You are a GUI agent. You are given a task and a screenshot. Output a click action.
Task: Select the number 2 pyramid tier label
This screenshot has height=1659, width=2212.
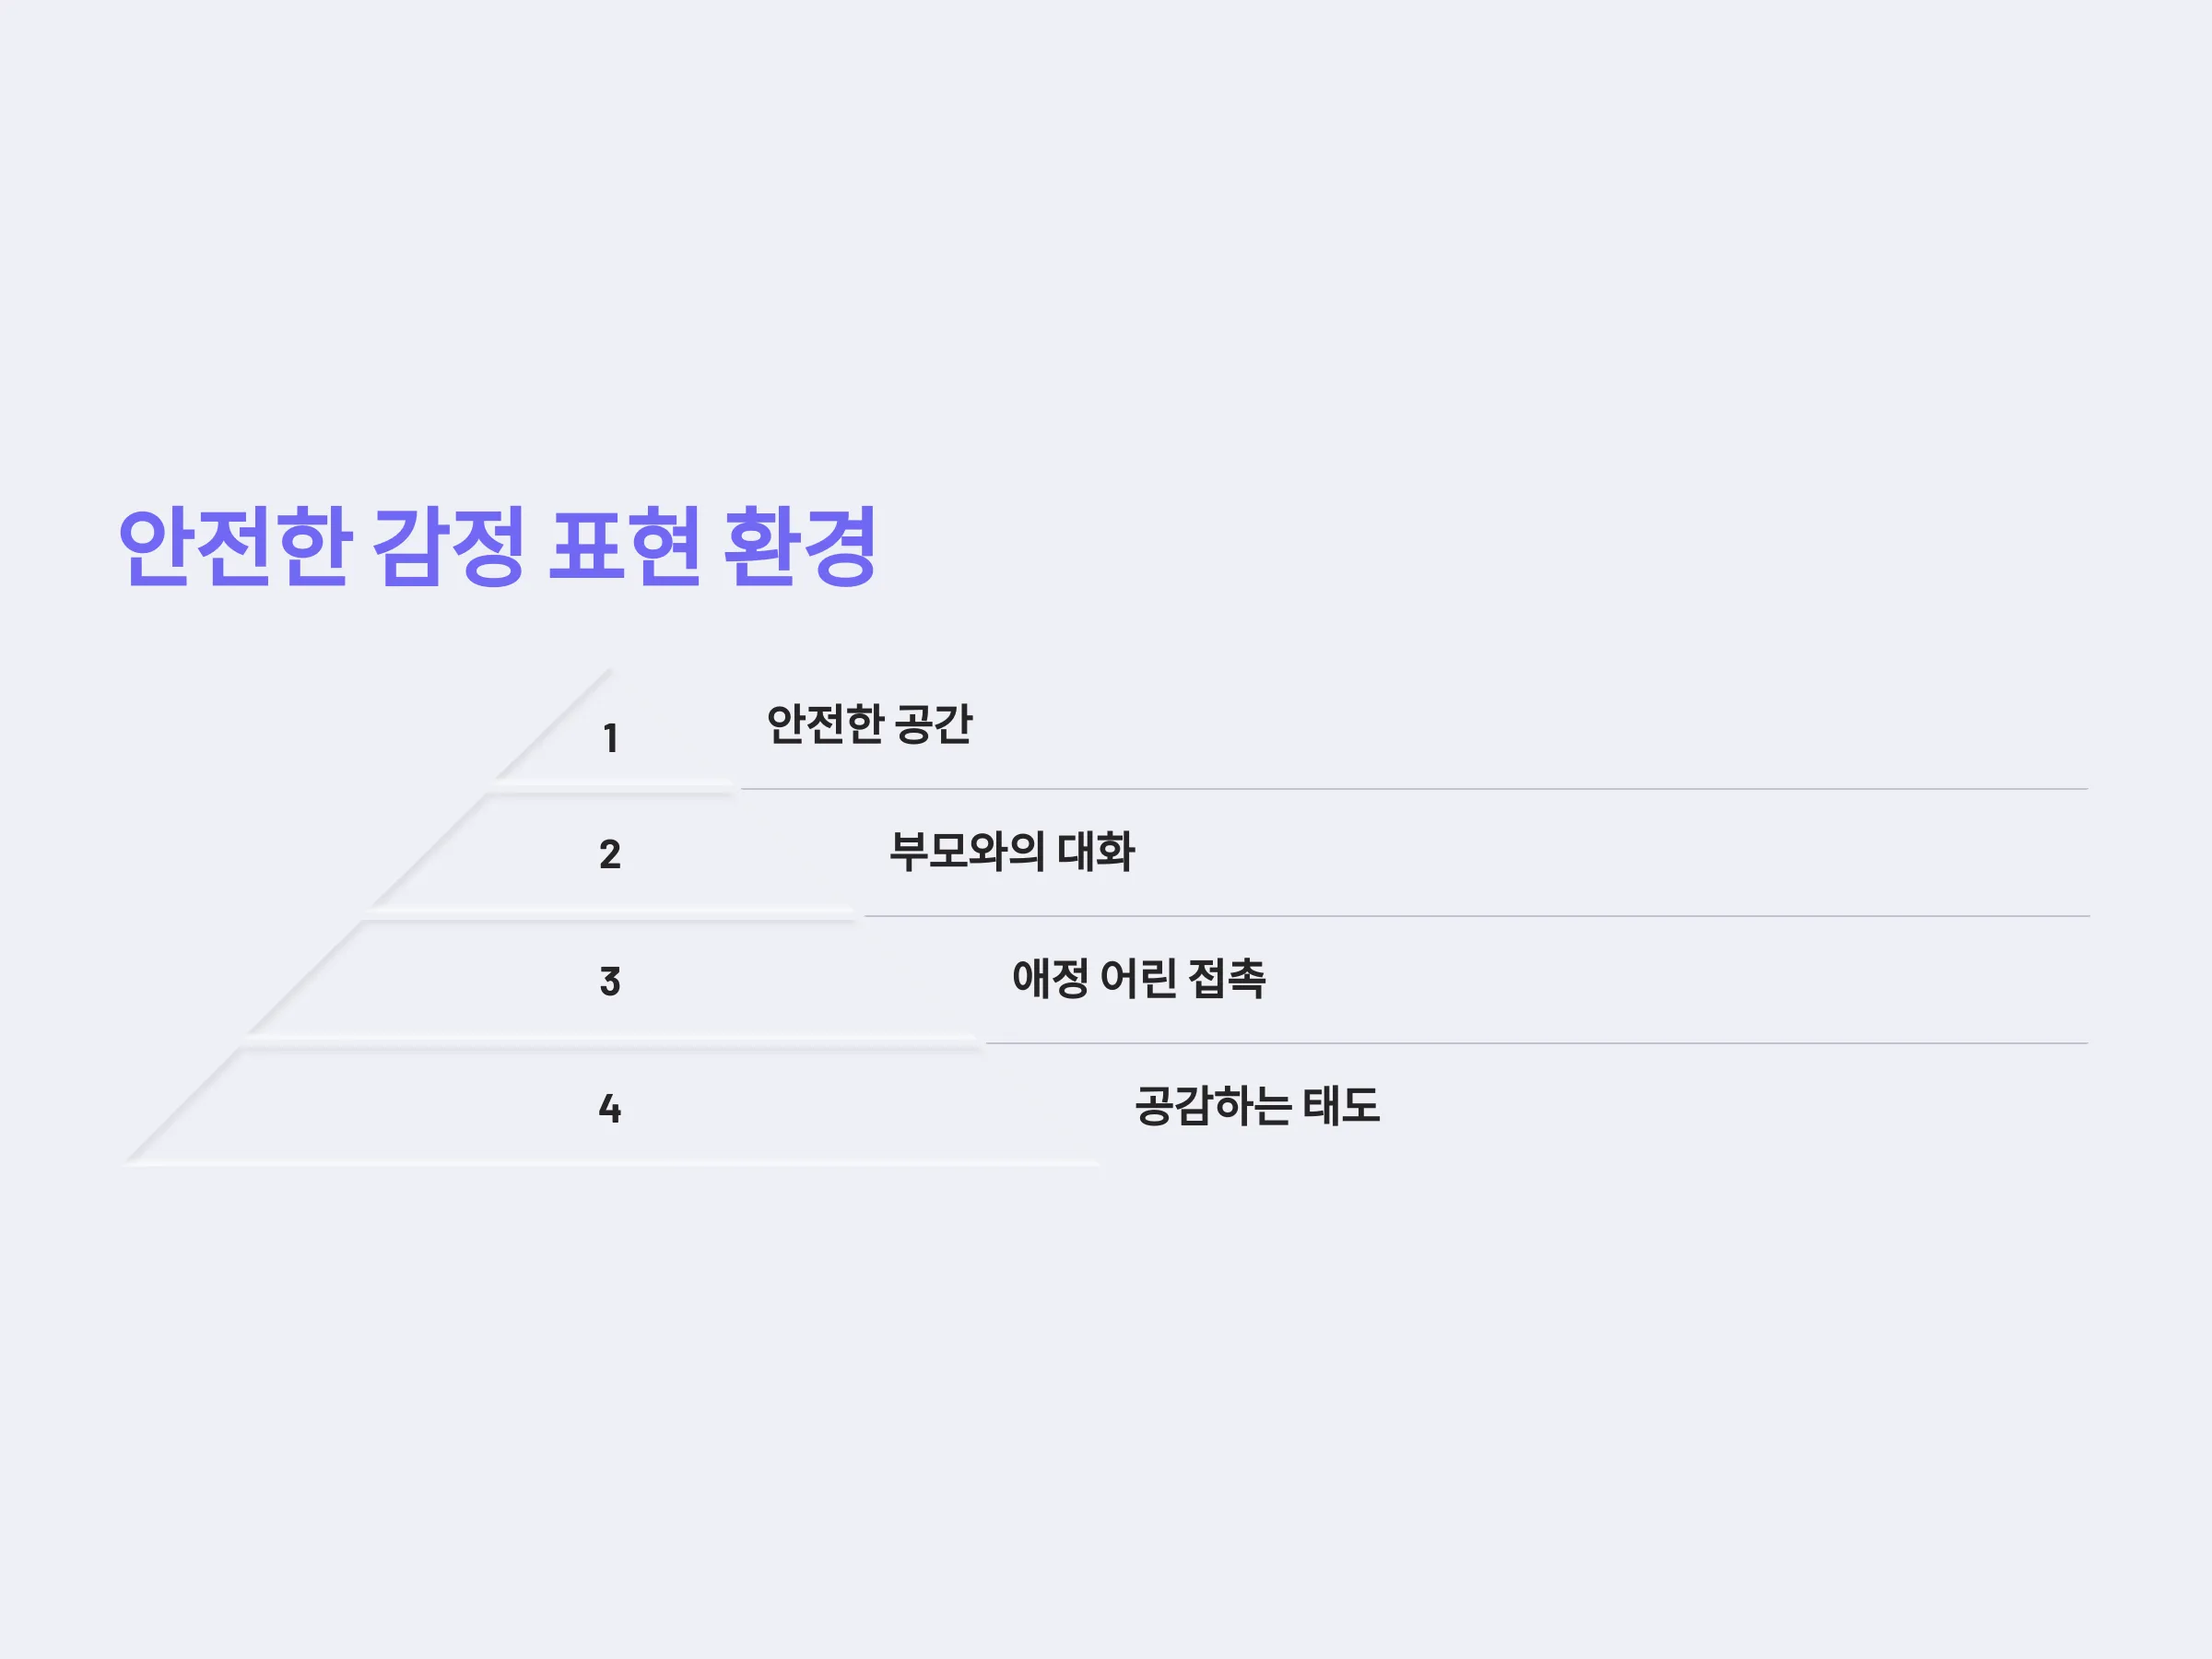pyautogui.click(x=610, y=854)
